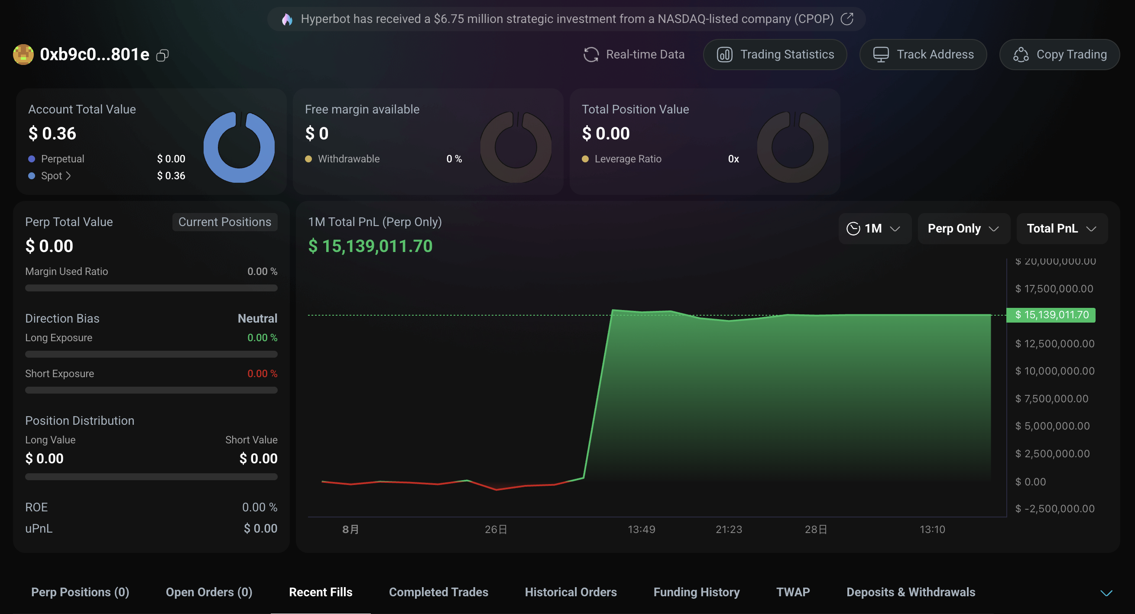
Task: Switch to Completed Trades tab
Action: click(438, 592)
